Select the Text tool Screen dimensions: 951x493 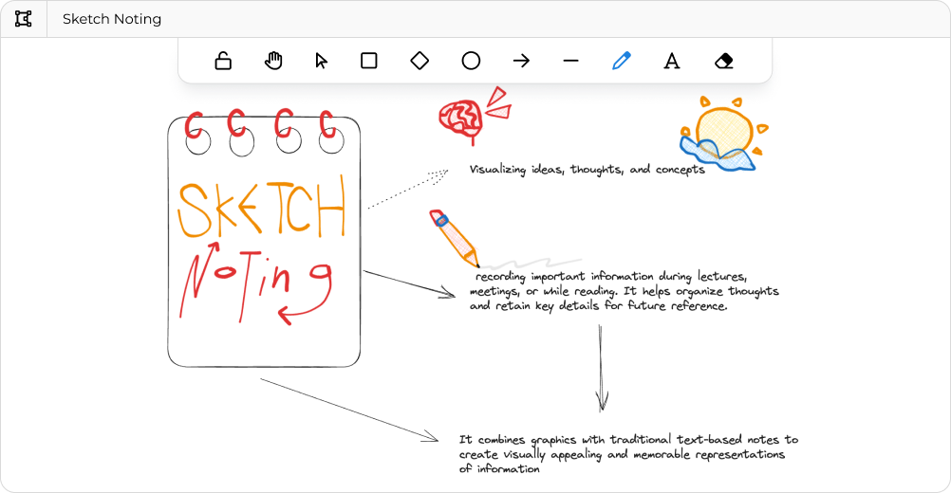coord(671,61)
